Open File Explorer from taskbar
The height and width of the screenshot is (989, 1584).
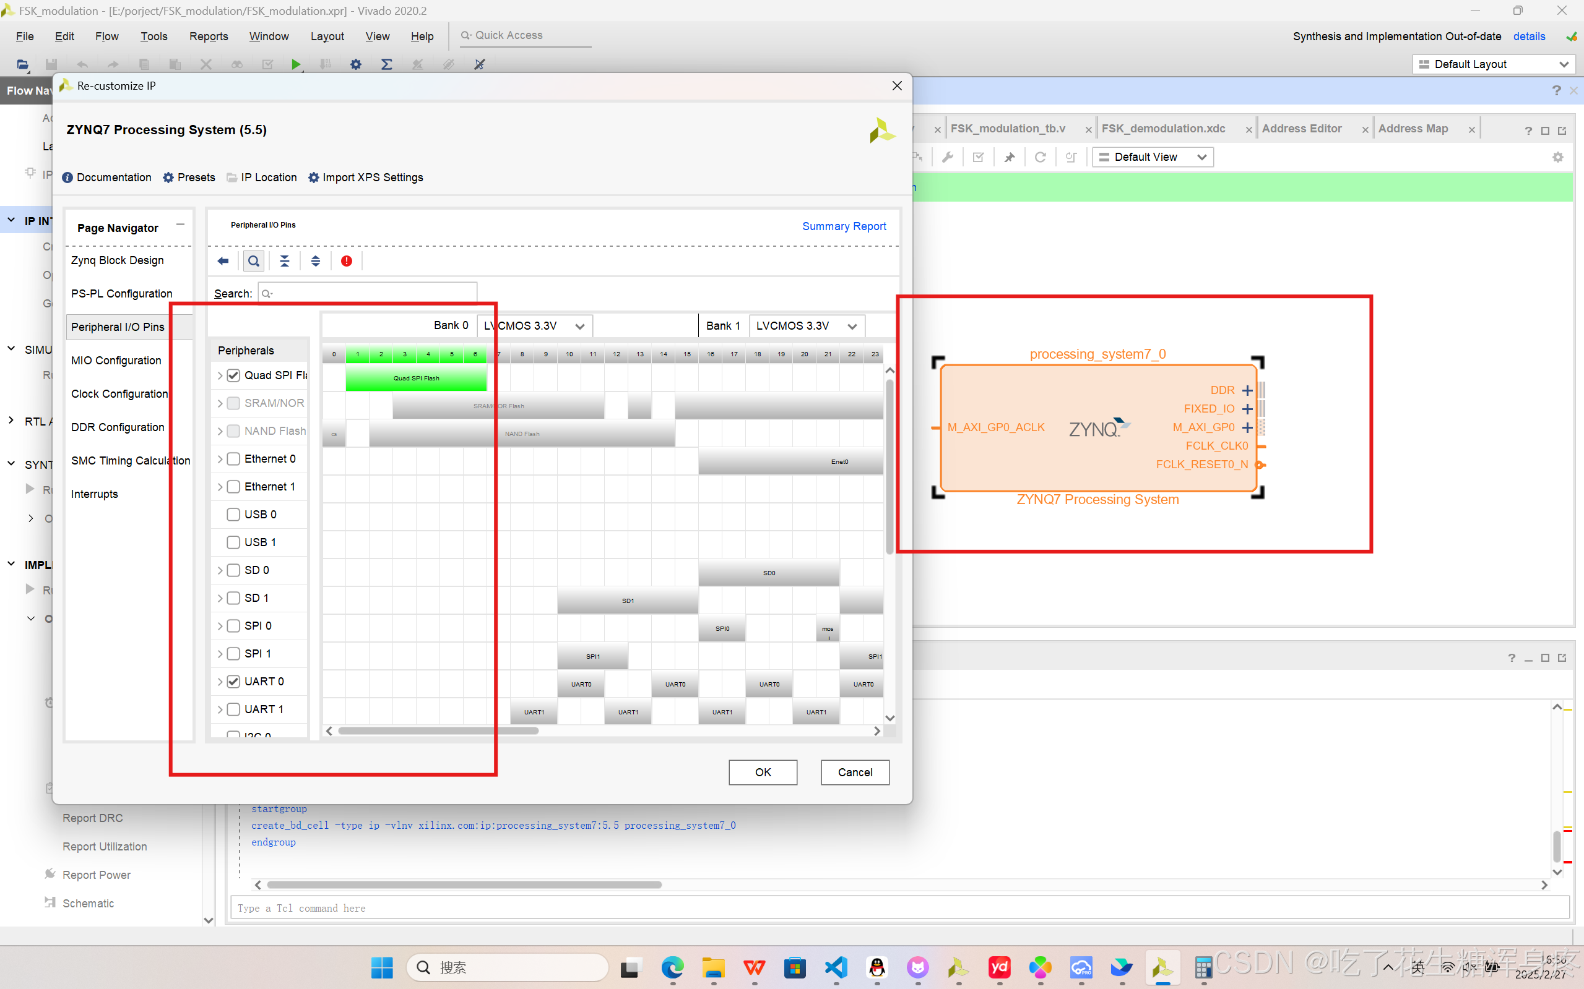click(714, 967)
